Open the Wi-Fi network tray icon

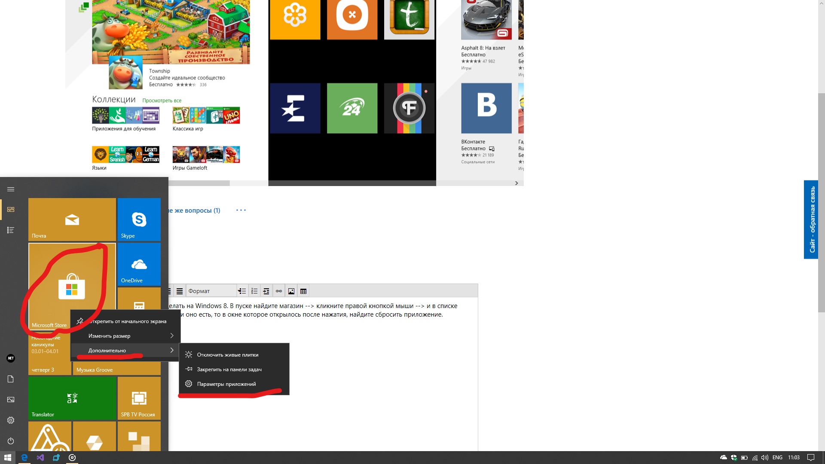coord(755,458)
